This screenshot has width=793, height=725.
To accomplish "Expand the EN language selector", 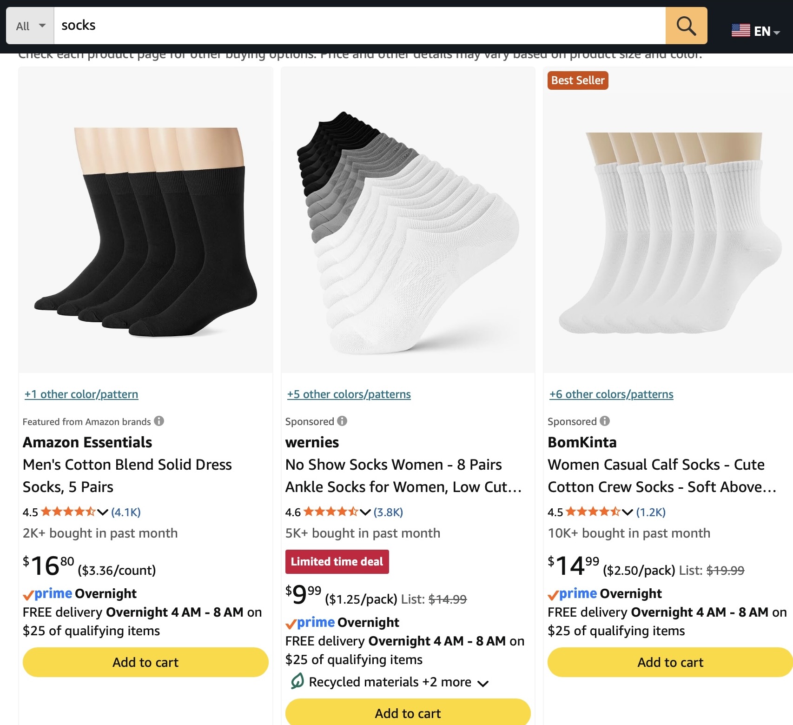I will pyautogui.click(x=767, y=31).
